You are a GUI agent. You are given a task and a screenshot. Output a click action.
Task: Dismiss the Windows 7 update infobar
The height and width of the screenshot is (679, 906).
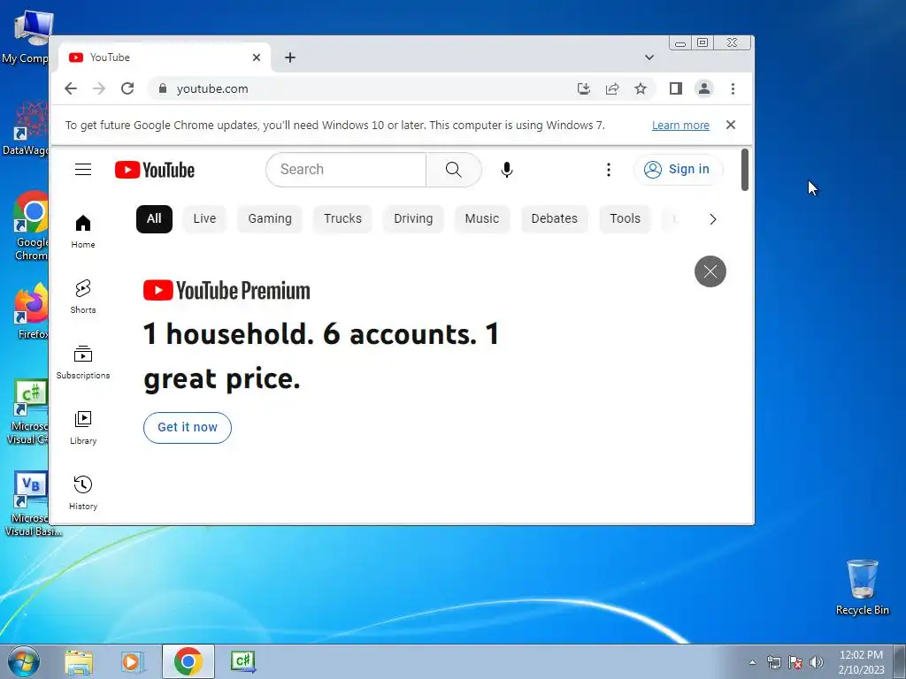point(730,125)
